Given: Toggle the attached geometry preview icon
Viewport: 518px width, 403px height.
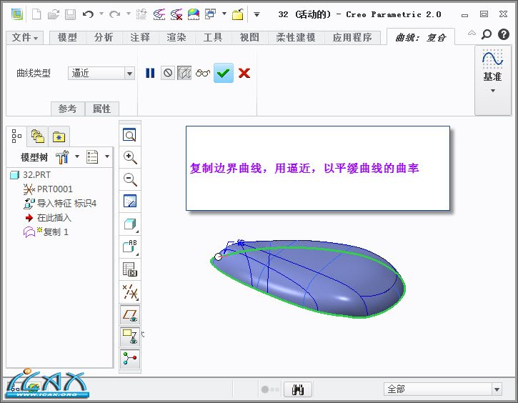Looking at the screenshot, I should (x=184, y=73).
